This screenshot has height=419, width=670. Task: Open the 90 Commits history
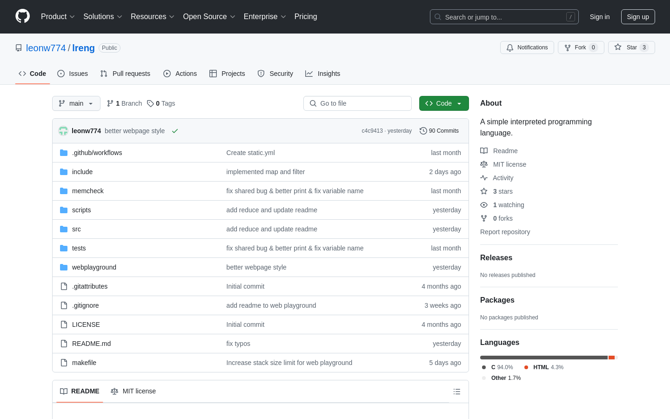(x=439, y=131)
